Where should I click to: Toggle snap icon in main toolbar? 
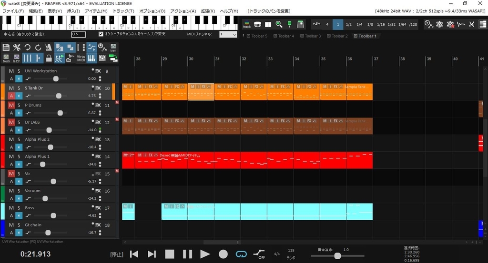[x=38, y=58]
